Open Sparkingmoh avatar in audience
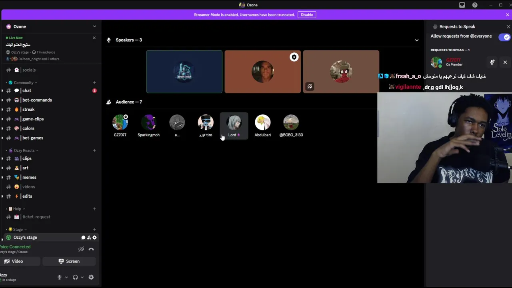This screenshot has width=512, height=288. coord(148,122)
